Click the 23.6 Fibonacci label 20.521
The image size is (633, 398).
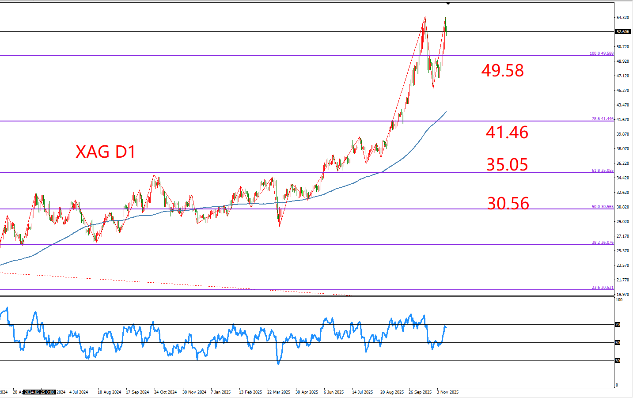(603, 288)
